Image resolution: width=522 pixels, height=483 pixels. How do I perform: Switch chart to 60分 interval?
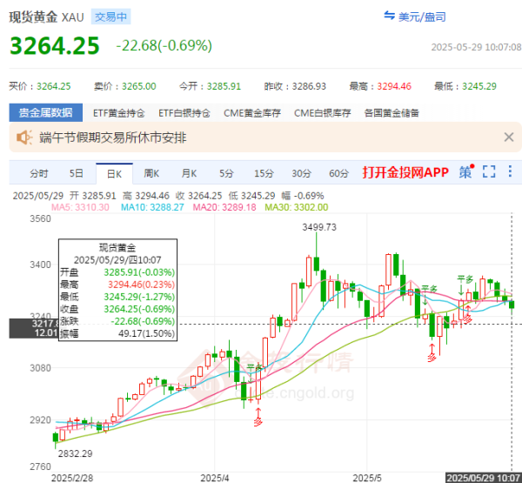click(x=339, y=173)
